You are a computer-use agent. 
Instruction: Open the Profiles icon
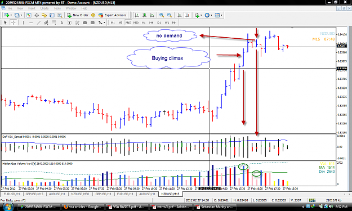(17, 15)
